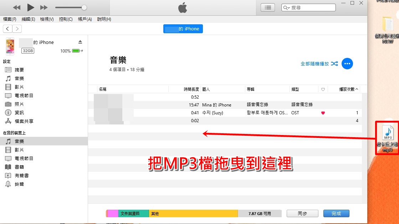Image resolution: width=399 pixels, height=224 pixels.
Task: Eject the iPhone with the eject icon
Action: pos(80,42)
